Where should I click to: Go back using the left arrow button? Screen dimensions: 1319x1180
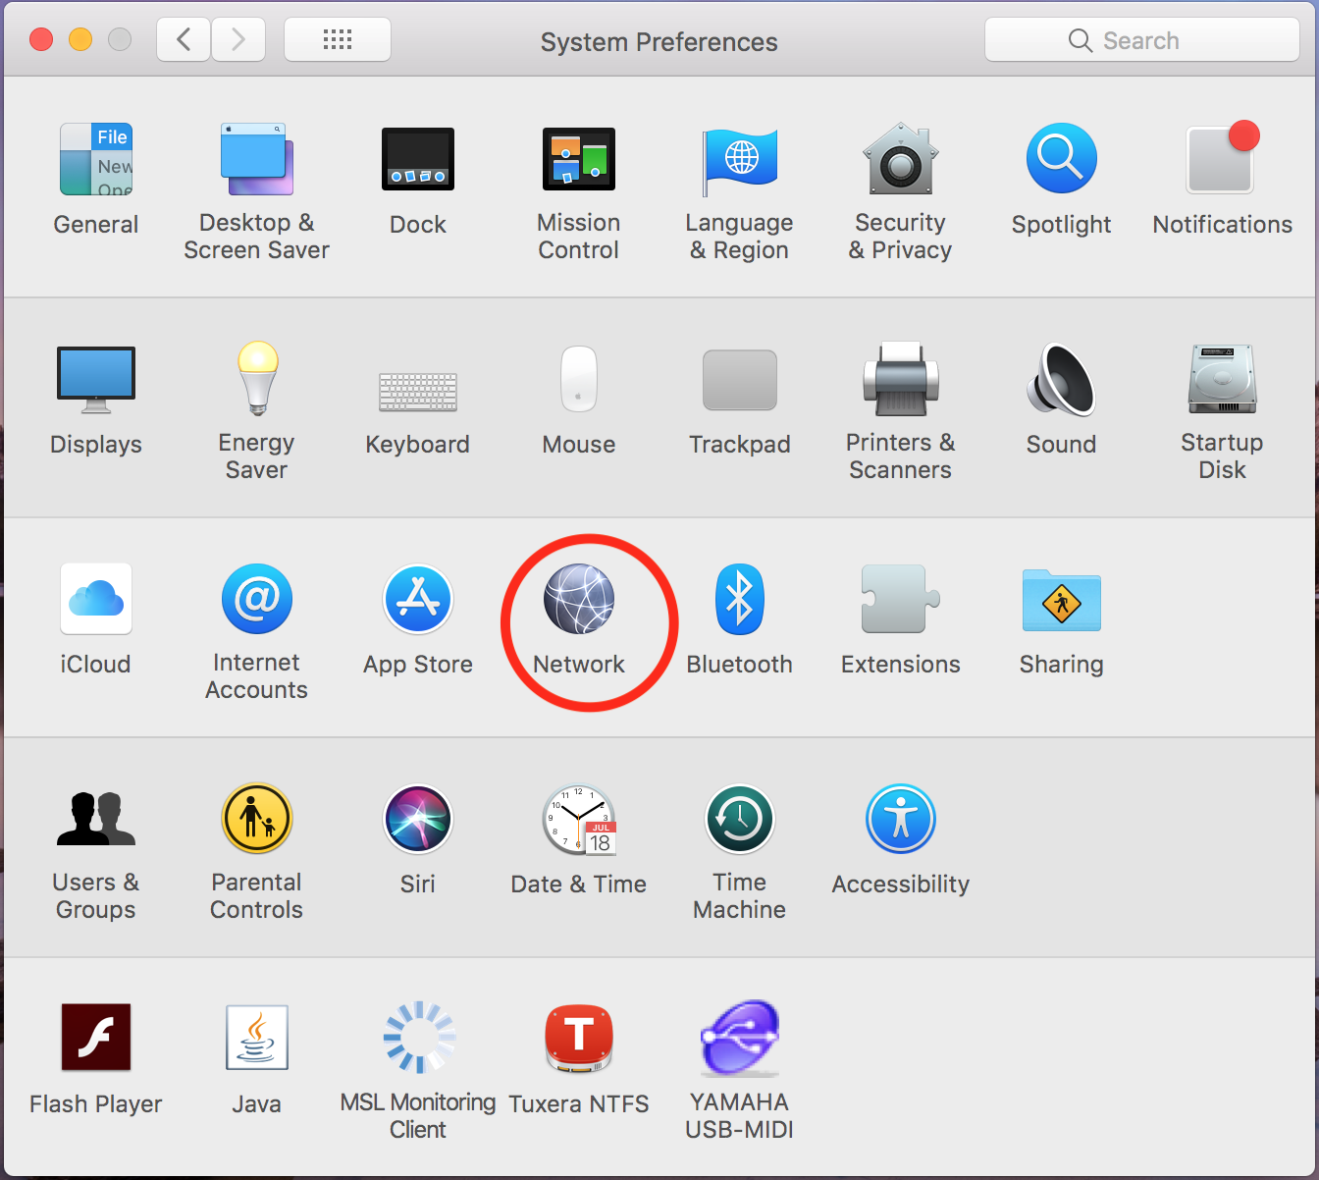[184, 40]
